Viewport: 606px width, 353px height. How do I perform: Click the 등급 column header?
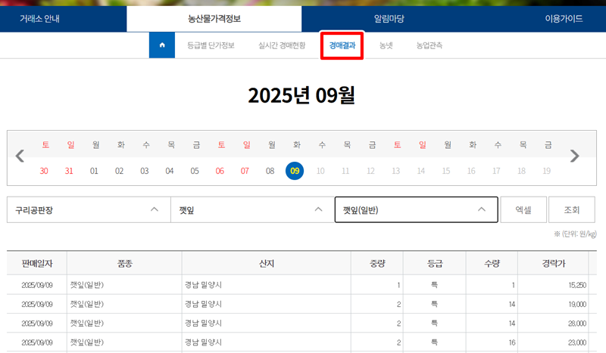coord(435,264)
